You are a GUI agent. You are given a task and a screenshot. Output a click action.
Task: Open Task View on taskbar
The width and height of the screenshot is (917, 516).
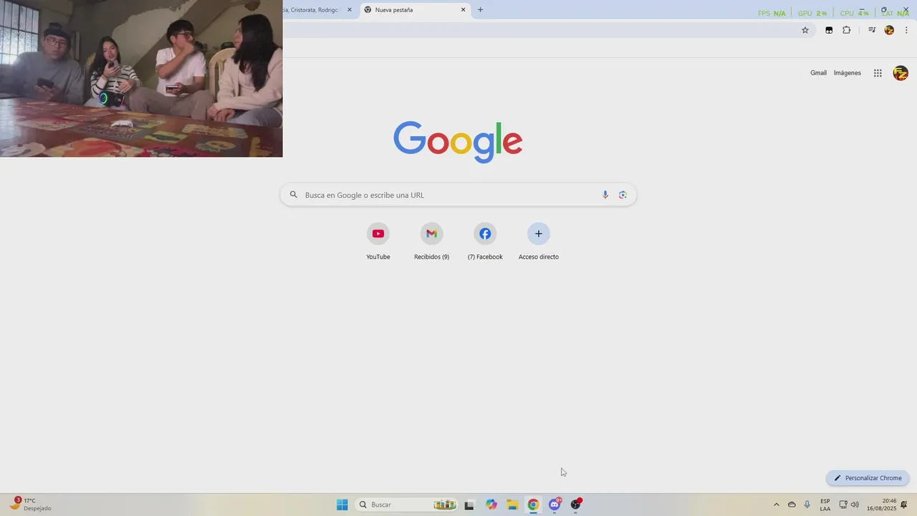(469, 505)
